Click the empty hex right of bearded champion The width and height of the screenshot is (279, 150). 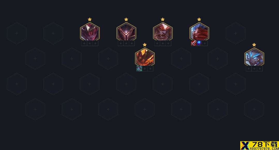pos(236,33)
